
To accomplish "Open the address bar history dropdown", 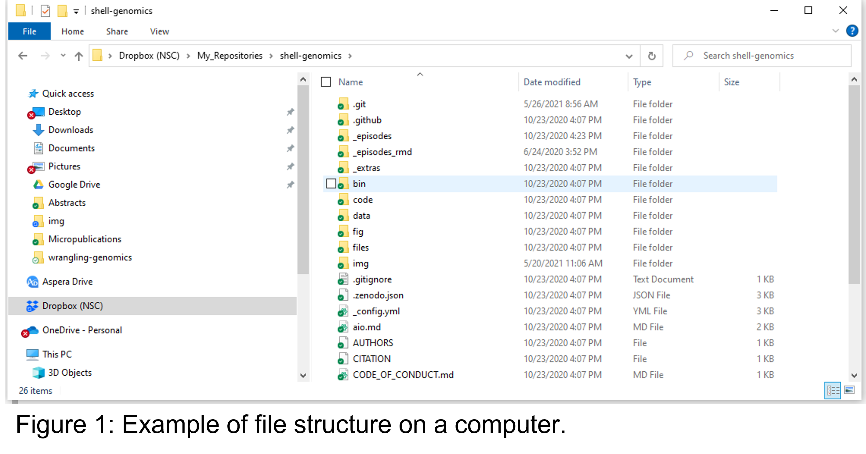I will click(x=629, y=55).
